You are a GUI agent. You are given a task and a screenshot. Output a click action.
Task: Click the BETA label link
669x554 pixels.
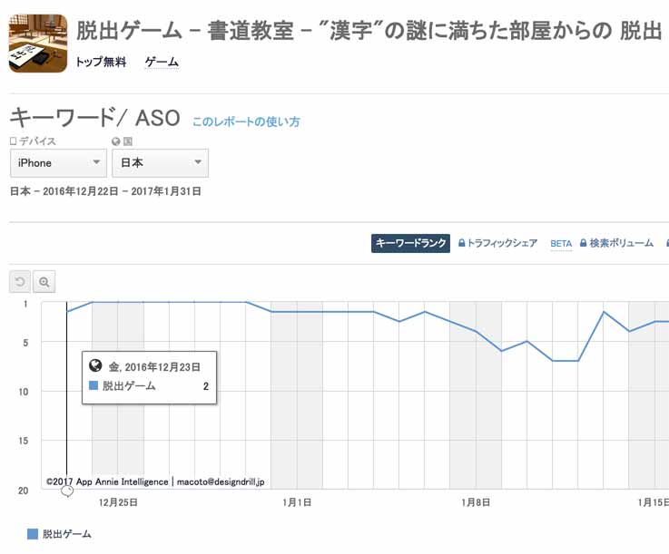[561, 244]
